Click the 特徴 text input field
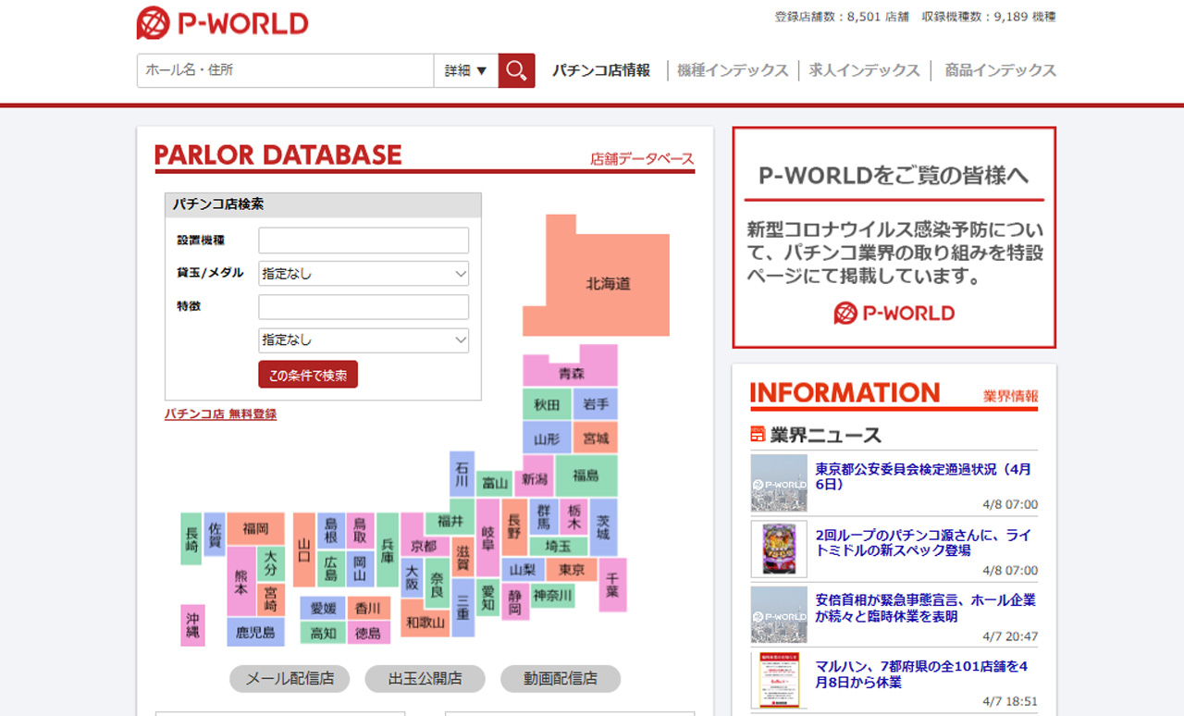The width and height of the screenshot is (1184, 716). tap(364, 307)
